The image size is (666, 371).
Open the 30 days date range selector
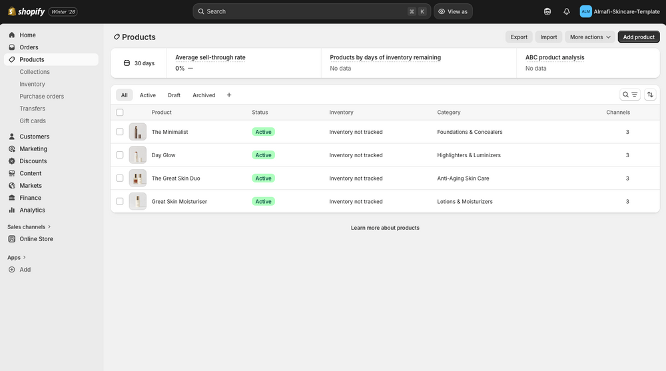pyautogui.click(x=139, y=63)
